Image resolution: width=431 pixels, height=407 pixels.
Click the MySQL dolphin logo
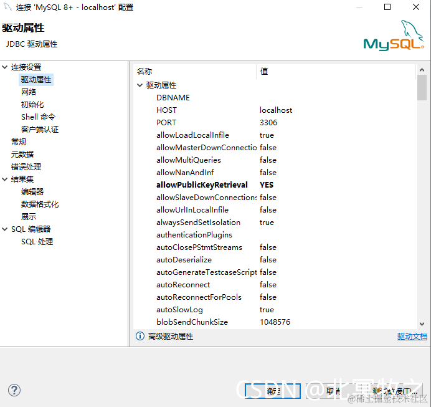pyautogui.click(x=394, y=35)
